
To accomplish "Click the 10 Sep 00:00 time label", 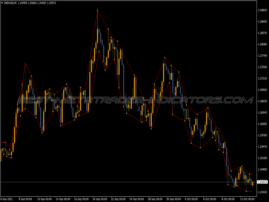I will click(x=45, y=199).
